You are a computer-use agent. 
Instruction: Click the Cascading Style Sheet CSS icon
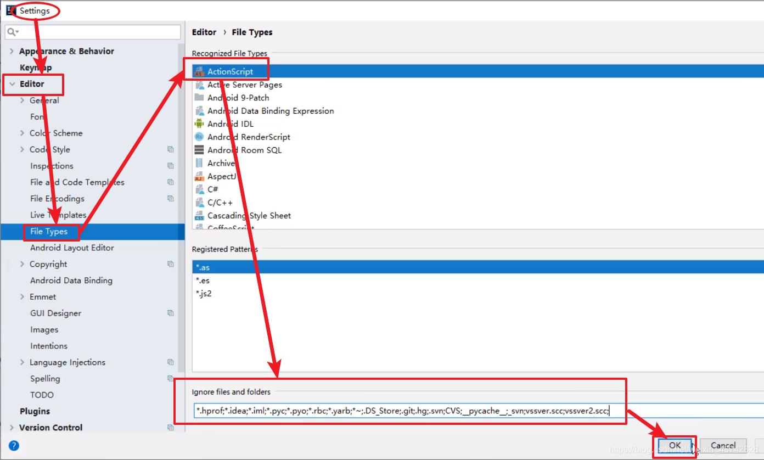click(x=199, y=216)
